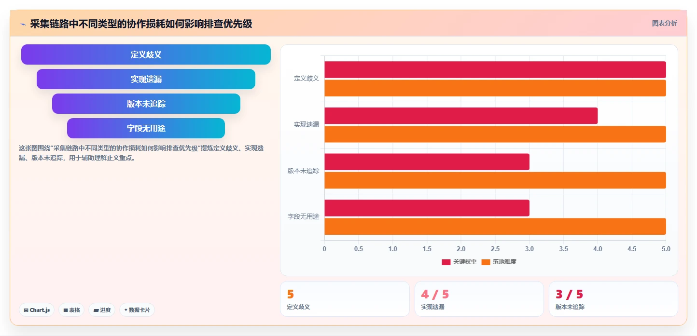
Task: Click orange 落地难度 legend color swatch
Action: pyautogui.click(x=486, y=262)
